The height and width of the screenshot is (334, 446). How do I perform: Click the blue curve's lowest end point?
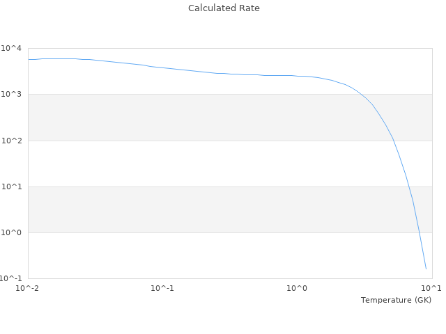click(426, 269)
